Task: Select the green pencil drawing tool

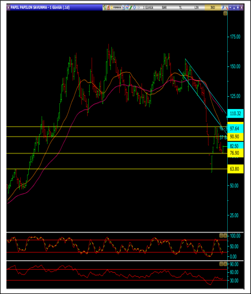Action: tap(131, 7)
